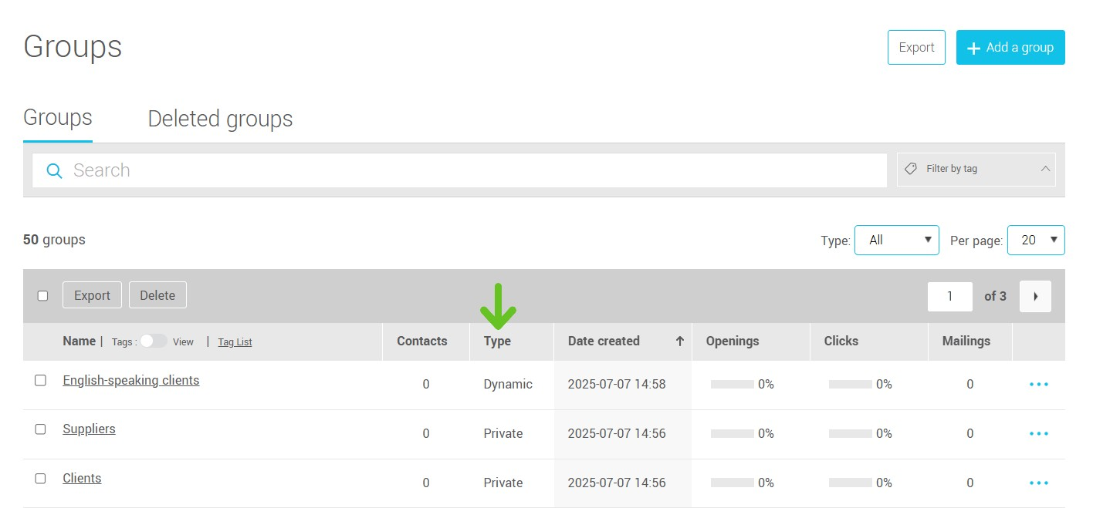This screenshot has width=1093, height=508.
Task: Go to next page arrow
Action: [1035, 296]
